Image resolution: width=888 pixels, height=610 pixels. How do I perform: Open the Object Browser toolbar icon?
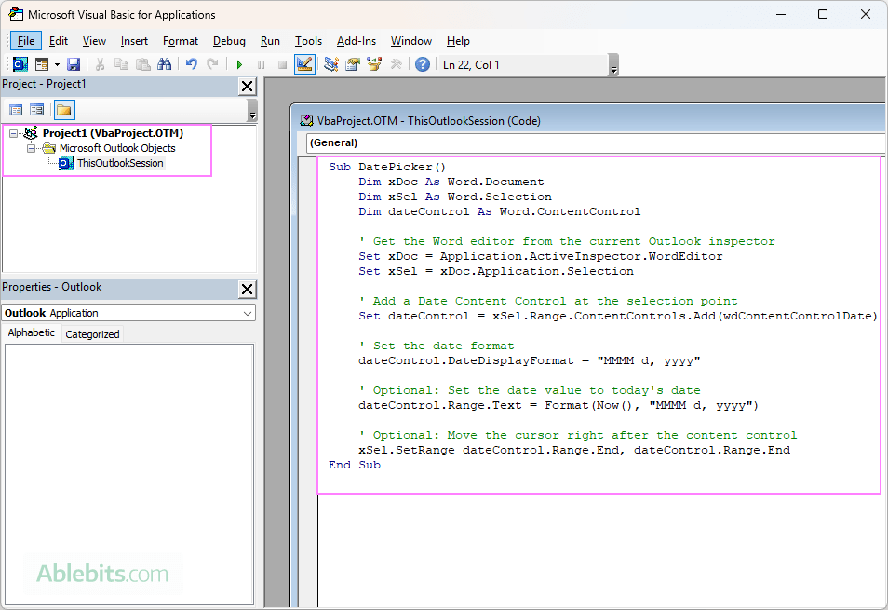(374, 64)
